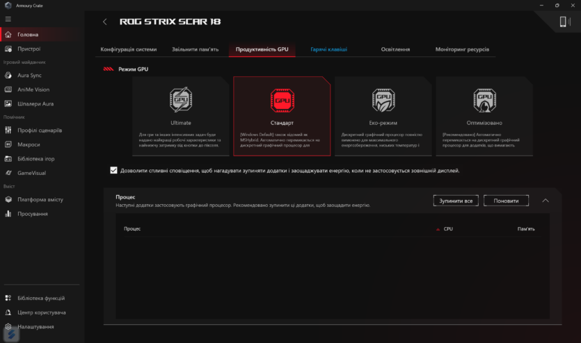Click the Поновити button
Viewport: 581px width, 343px height.
pos(506,201)
